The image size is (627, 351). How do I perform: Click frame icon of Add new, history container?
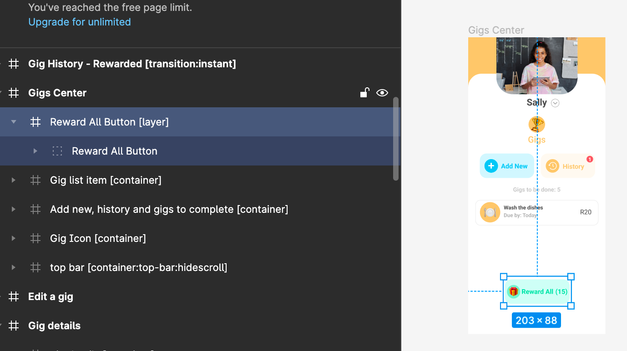click(x=35, y=209)
